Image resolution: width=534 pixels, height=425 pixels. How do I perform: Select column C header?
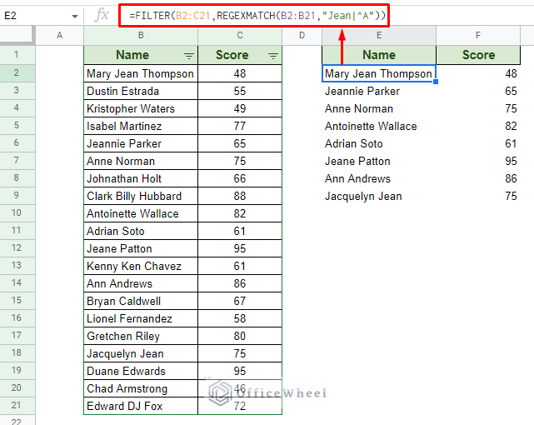tap(240, 35)
